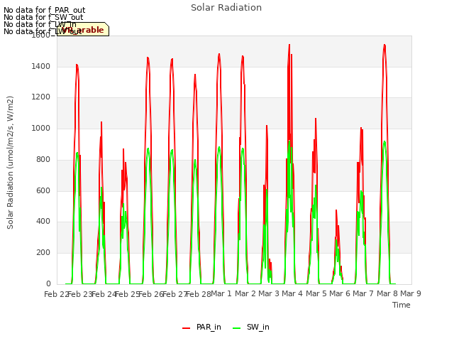Click the Mar 2 date tick label
Screen dimensions: 454x341
click(245, 293)
